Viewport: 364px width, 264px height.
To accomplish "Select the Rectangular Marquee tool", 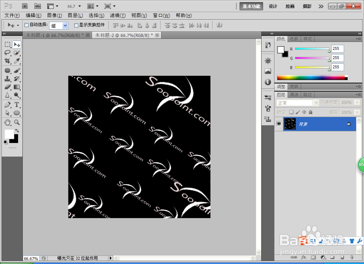I will click(x=7, y=44).
